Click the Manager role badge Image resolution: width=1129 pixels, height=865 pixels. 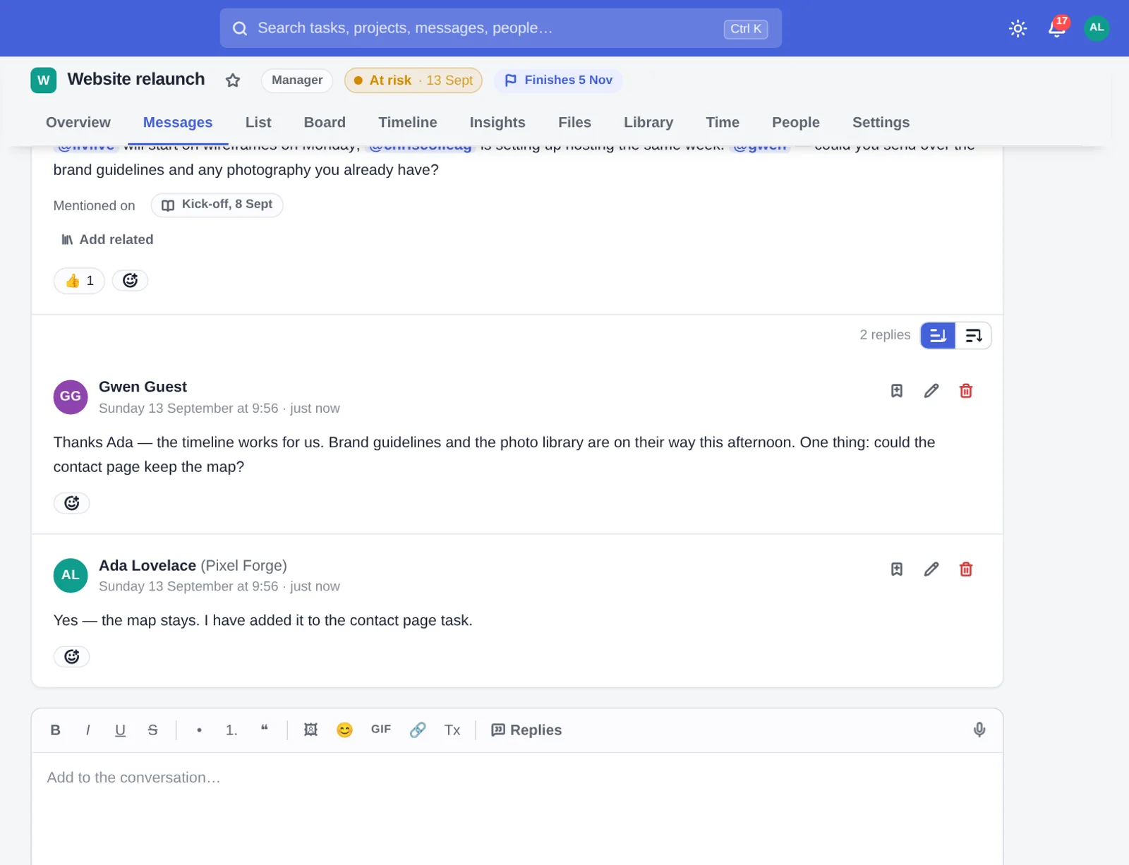pos(297,80)
